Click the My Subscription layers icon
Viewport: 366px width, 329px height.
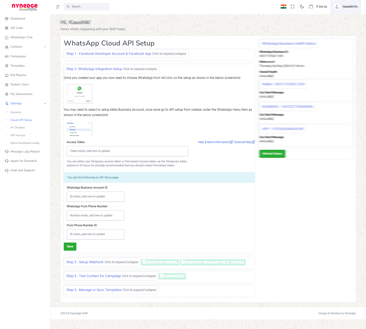[7, 94]
